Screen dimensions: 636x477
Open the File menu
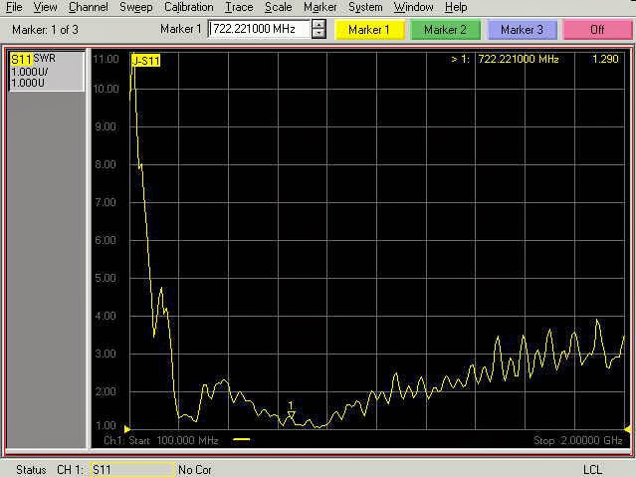coord(14,7)
